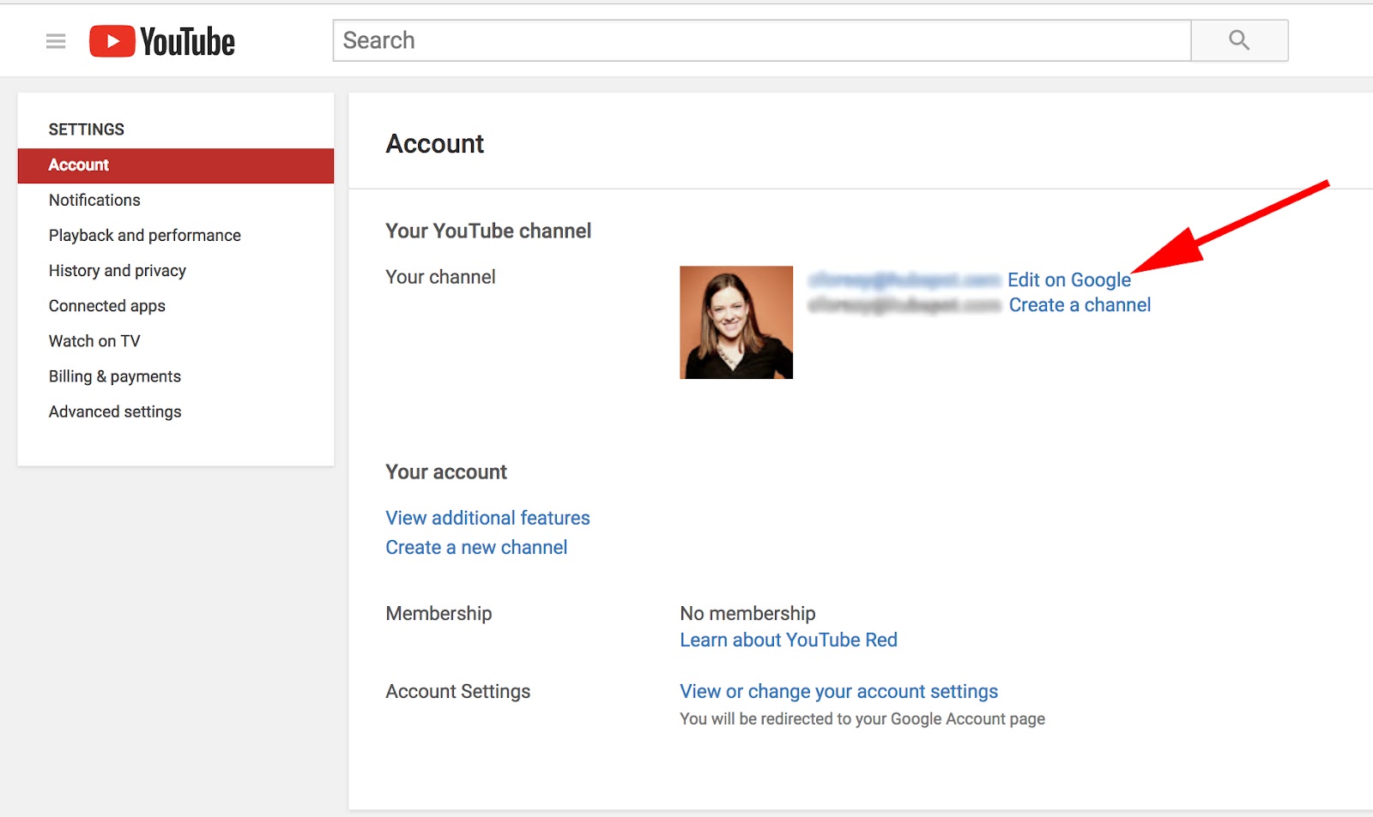This screenshot has width=1373, height=817.
Task: Click the Account page heading
Action: [435, 144]
